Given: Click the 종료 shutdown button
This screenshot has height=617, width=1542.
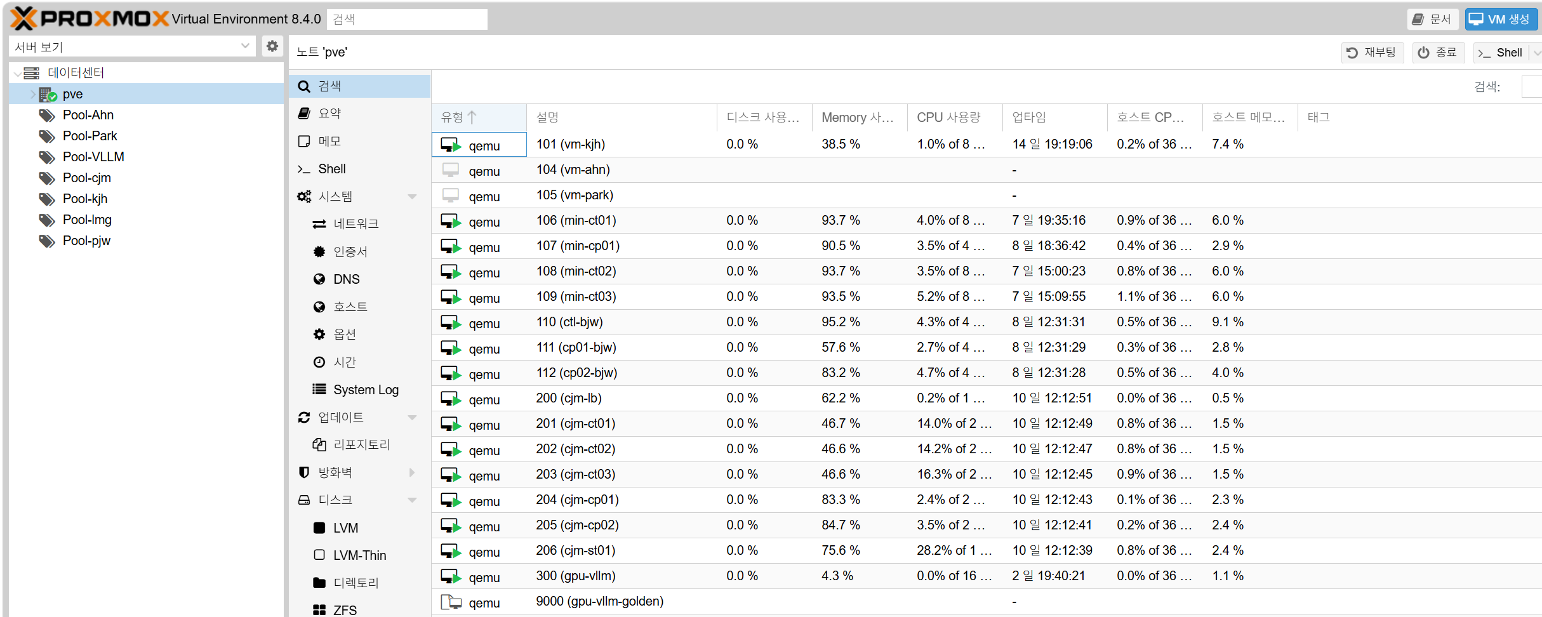Looking at the screenshot, I should click(1438, 53).
